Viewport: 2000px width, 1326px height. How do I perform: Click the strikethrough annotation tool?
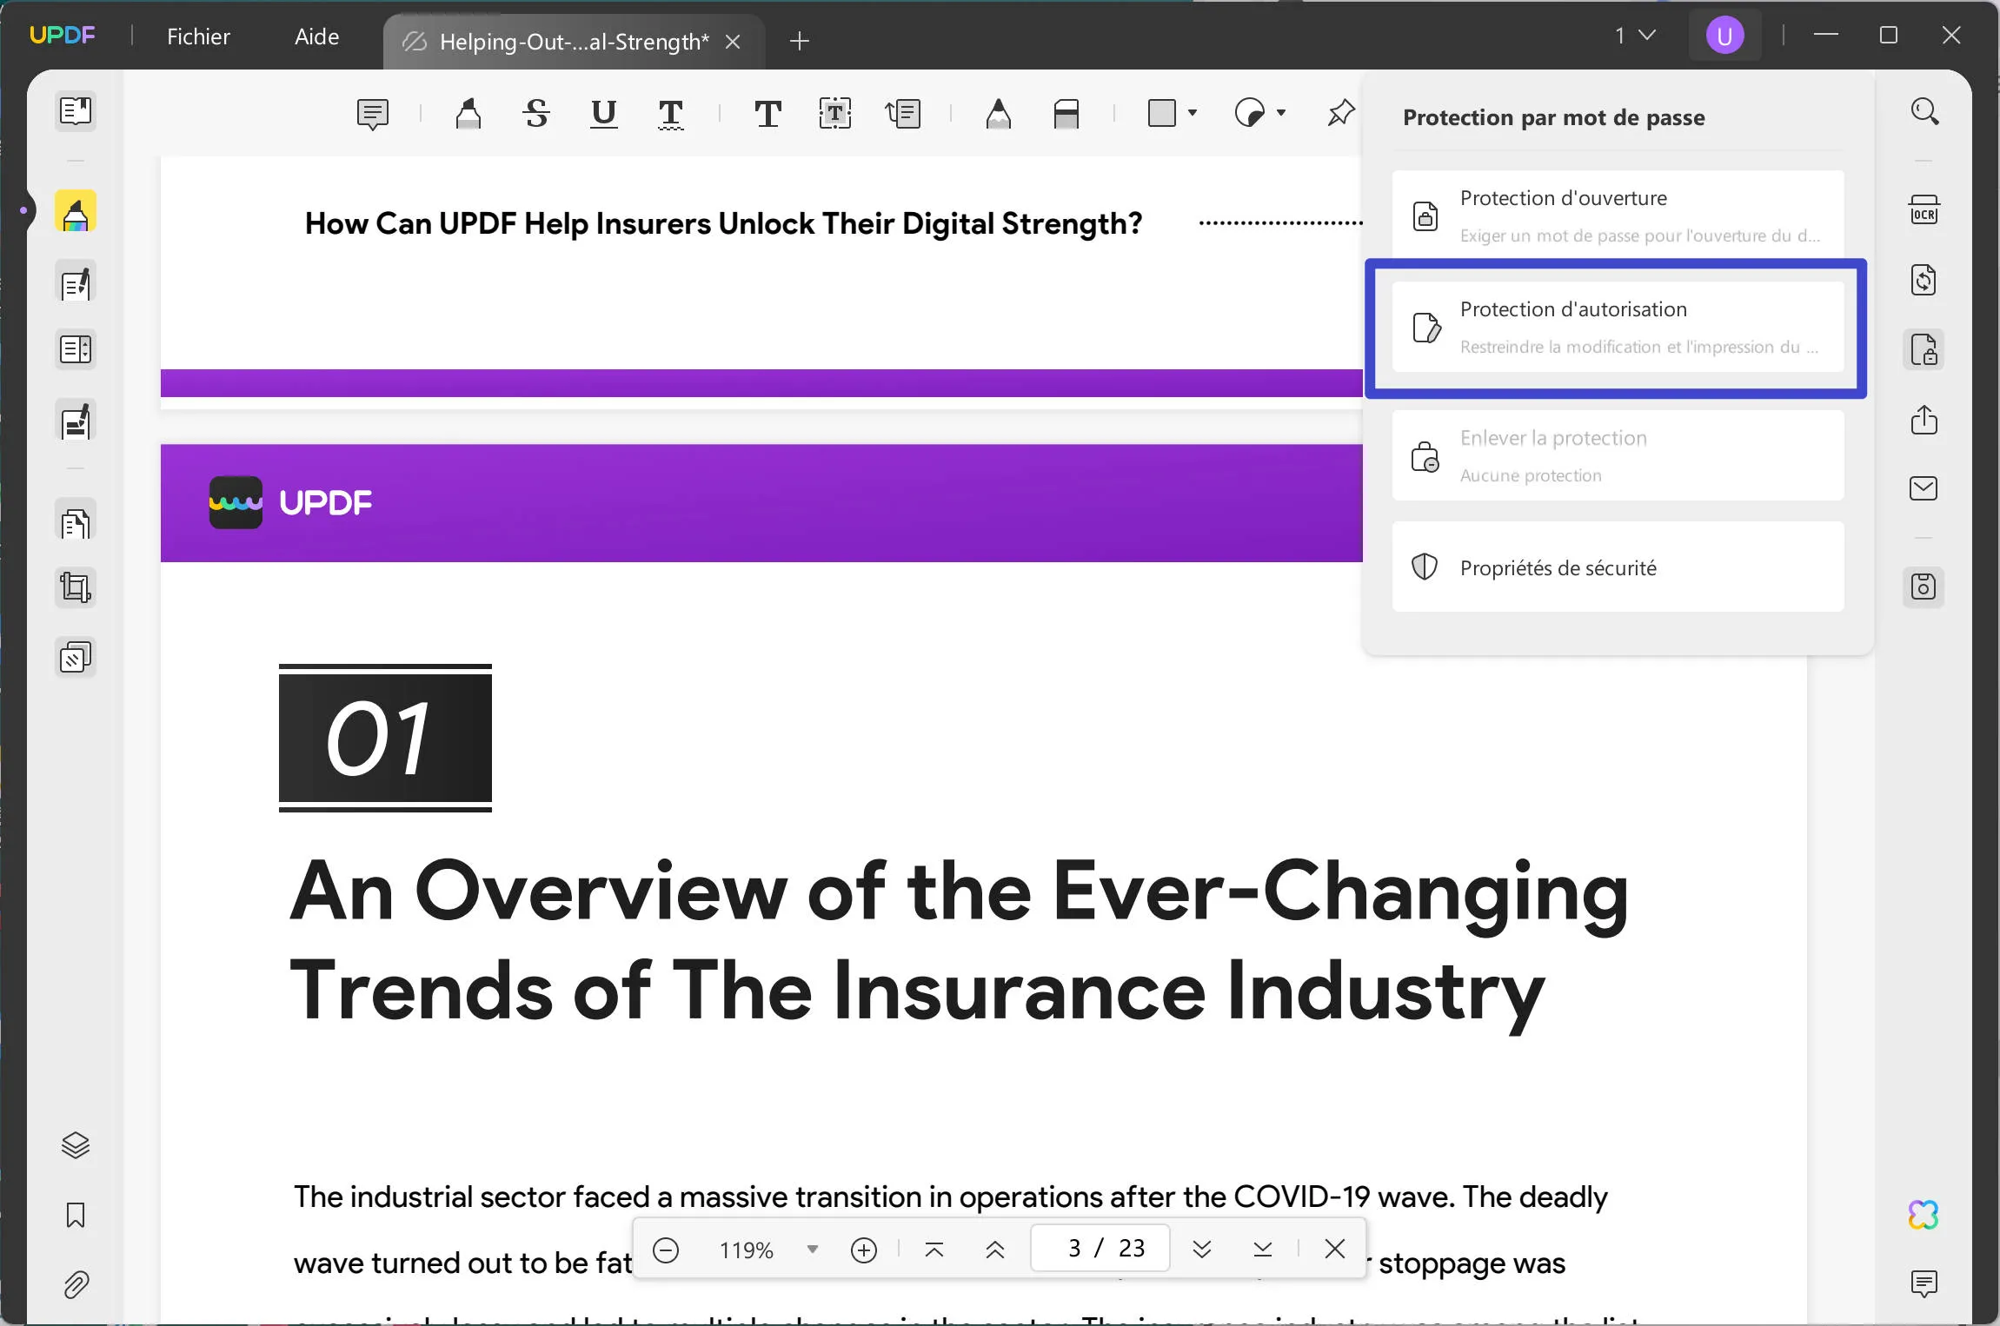point(536,114)
